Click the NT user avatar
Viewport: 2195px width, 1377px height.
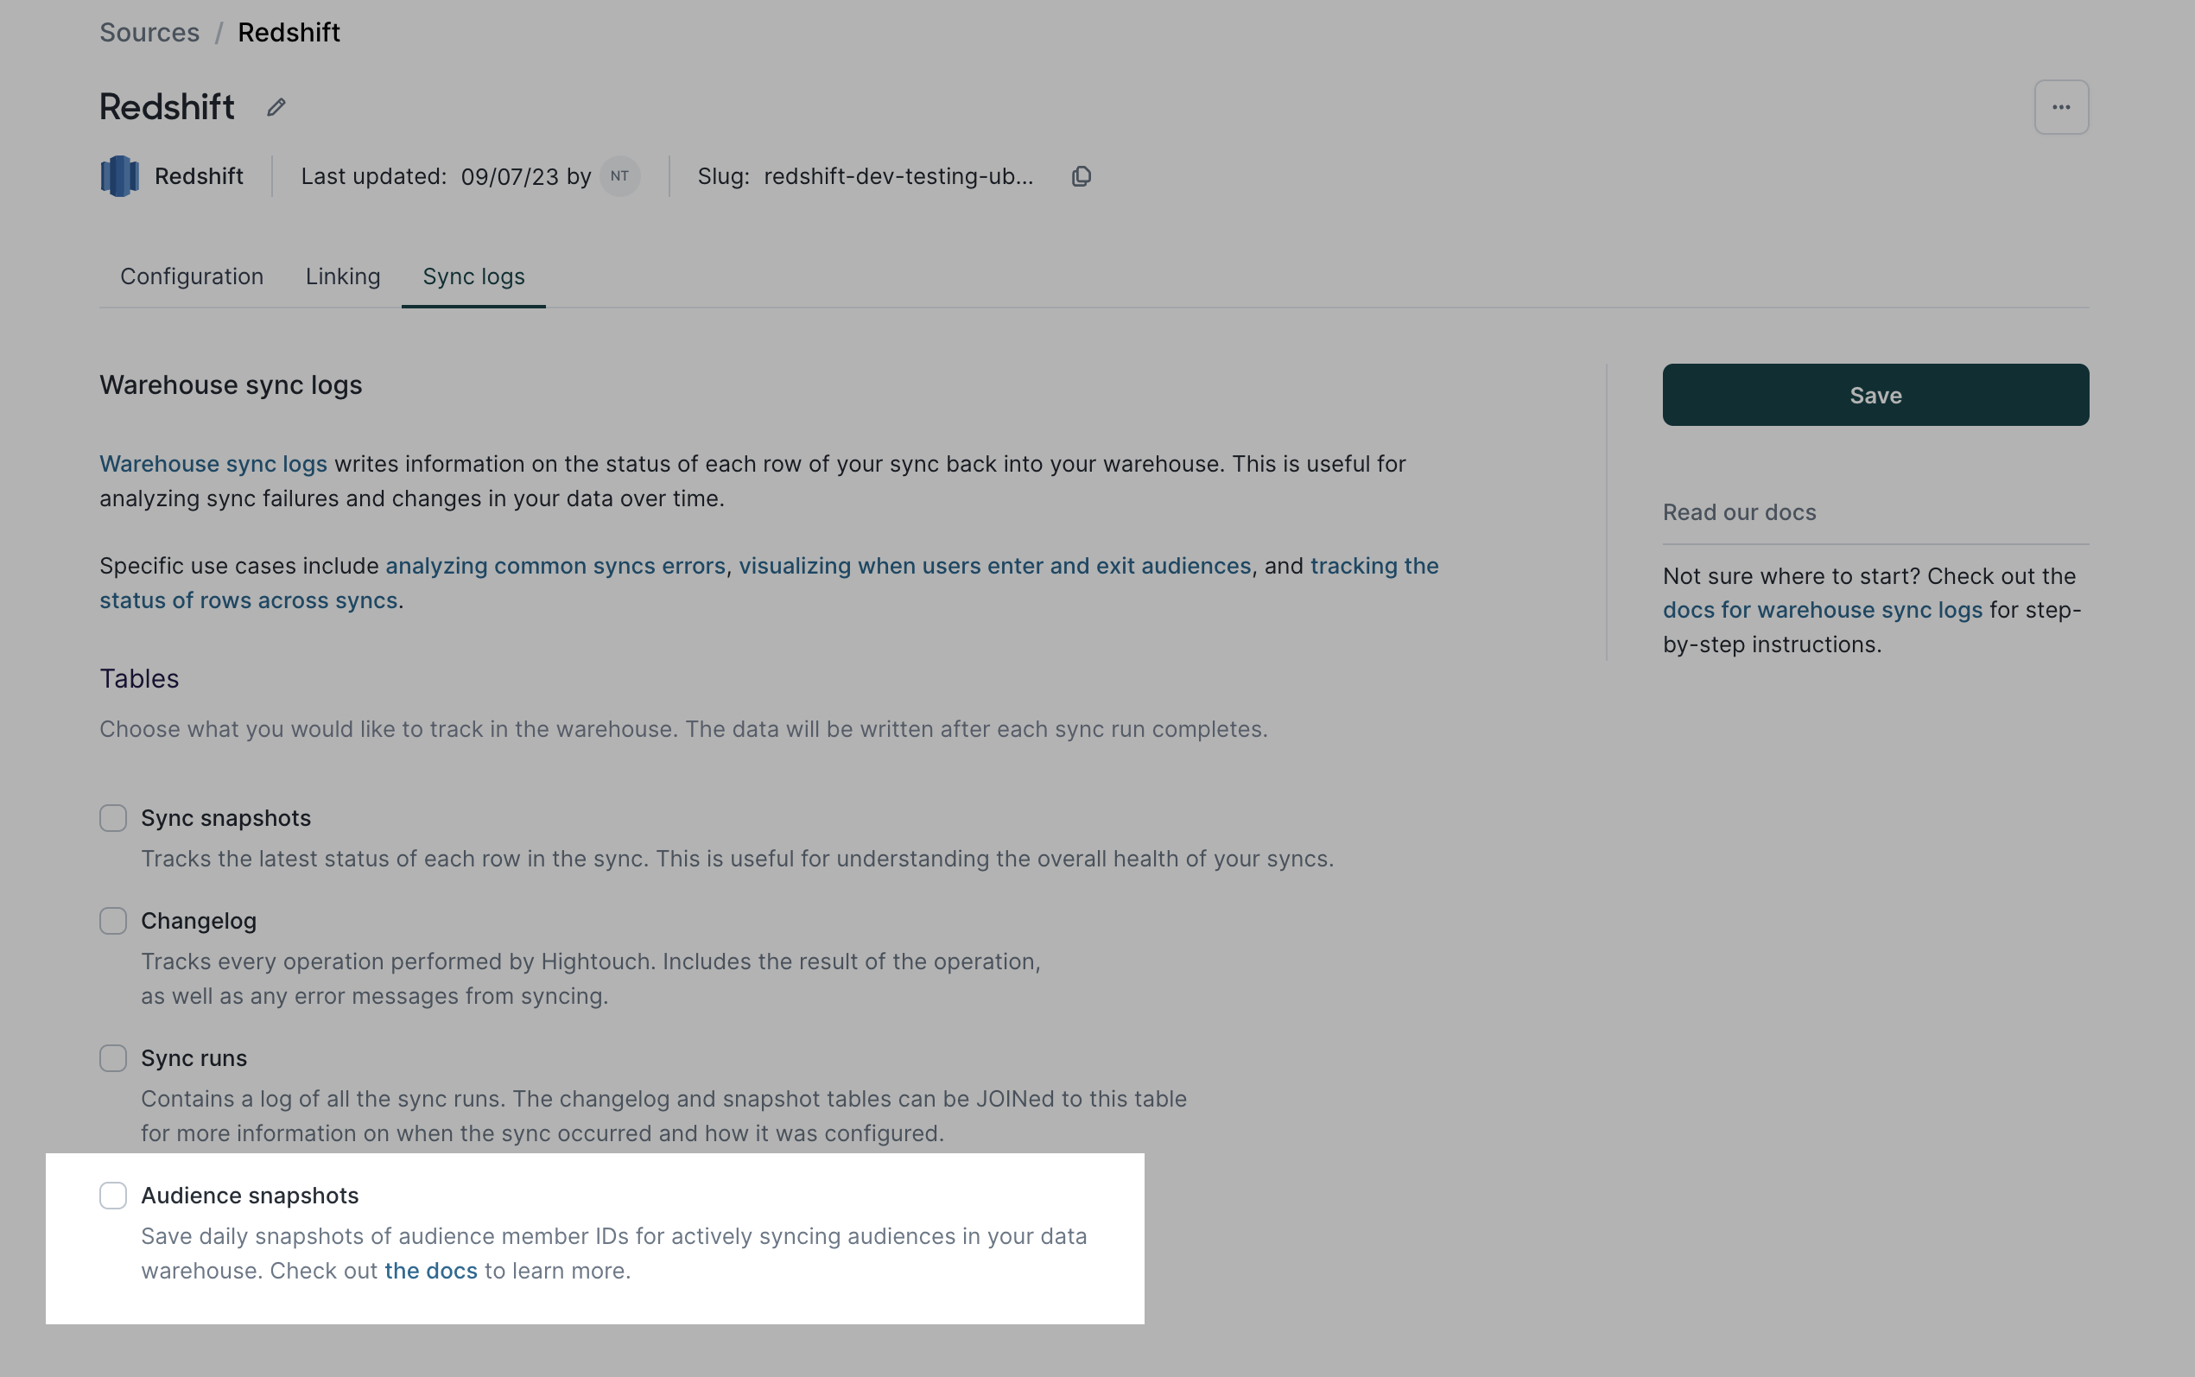click(620, 175)
